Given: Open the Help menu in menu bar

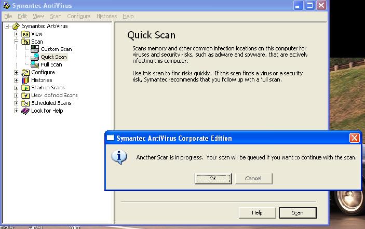Looking at the screenshot, I should (128, 16).
